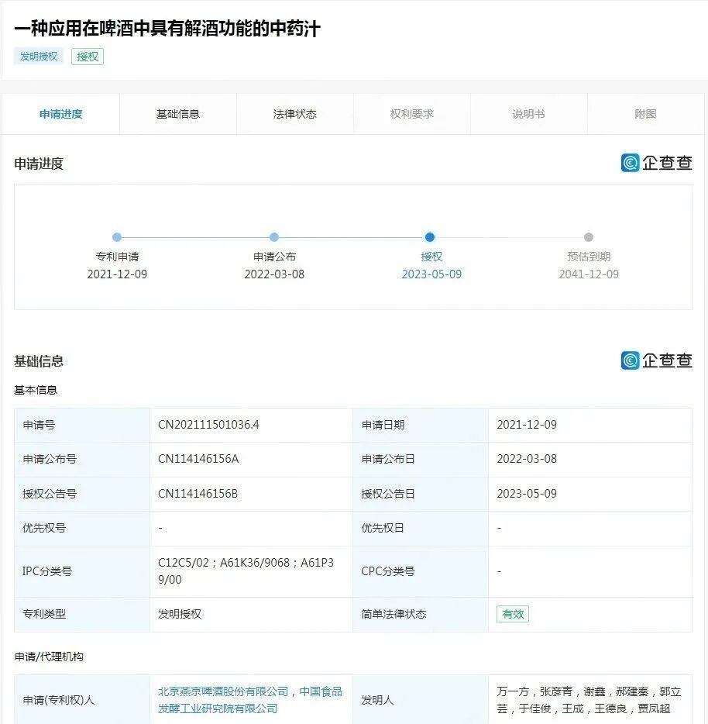Screen dimensions: 708x724
Task: Switch to the 法律状态 tab
Action: 294,113
